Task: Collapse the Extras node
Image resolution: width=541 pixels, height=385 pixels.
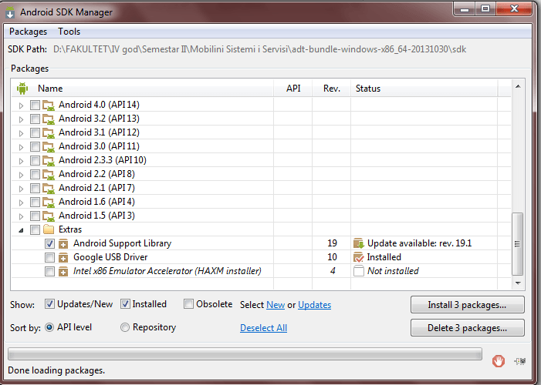Action: pos(21,230)
